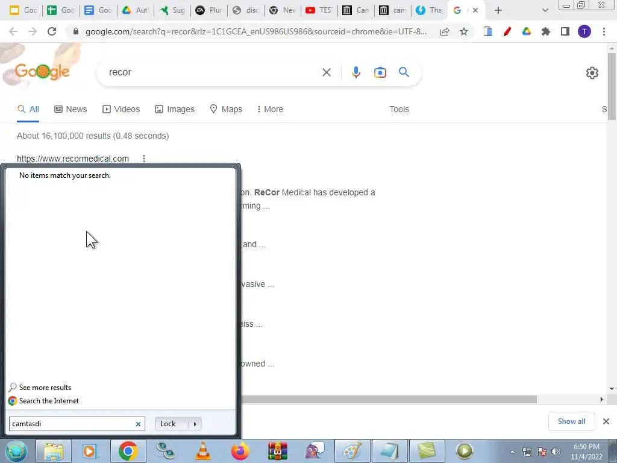Click Search the Internet in Start menu

pyautogui.click(x=43, y=401)
